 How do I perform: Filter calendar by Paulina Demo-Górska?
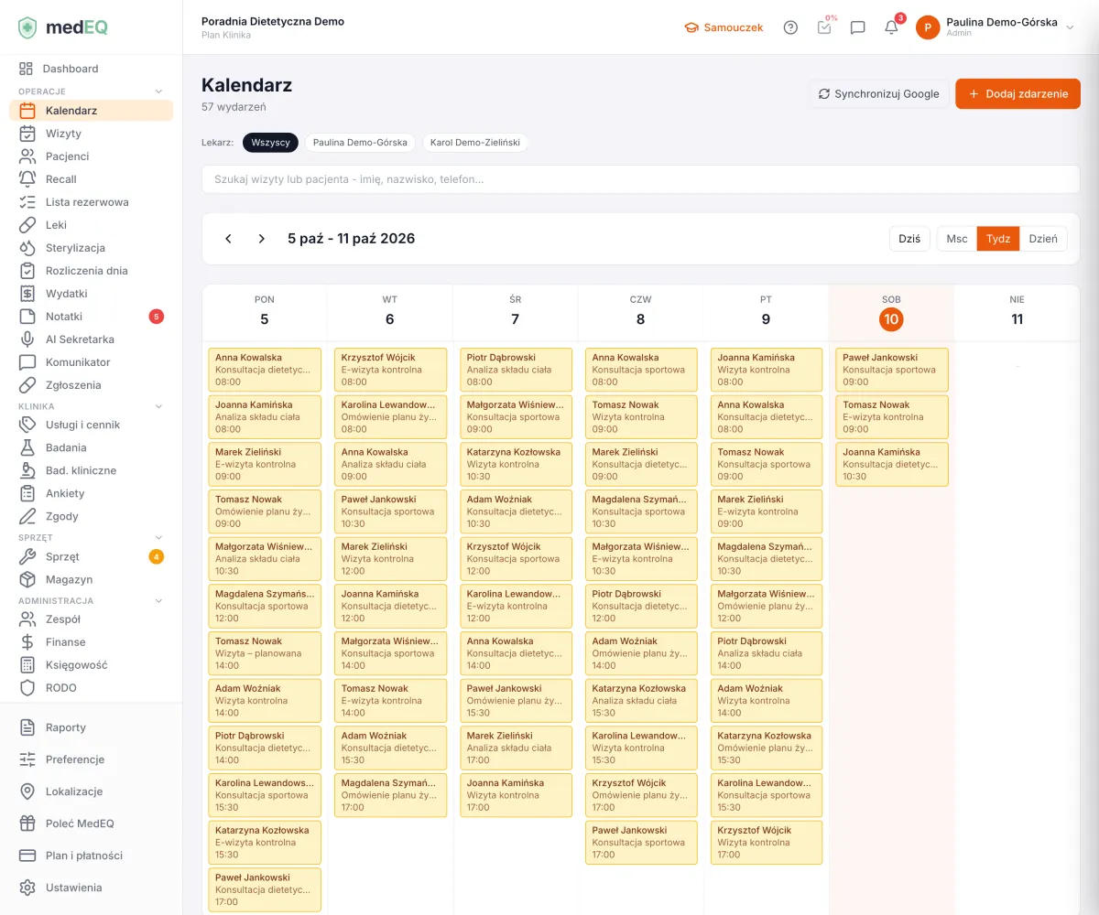[x=360, y=143]
